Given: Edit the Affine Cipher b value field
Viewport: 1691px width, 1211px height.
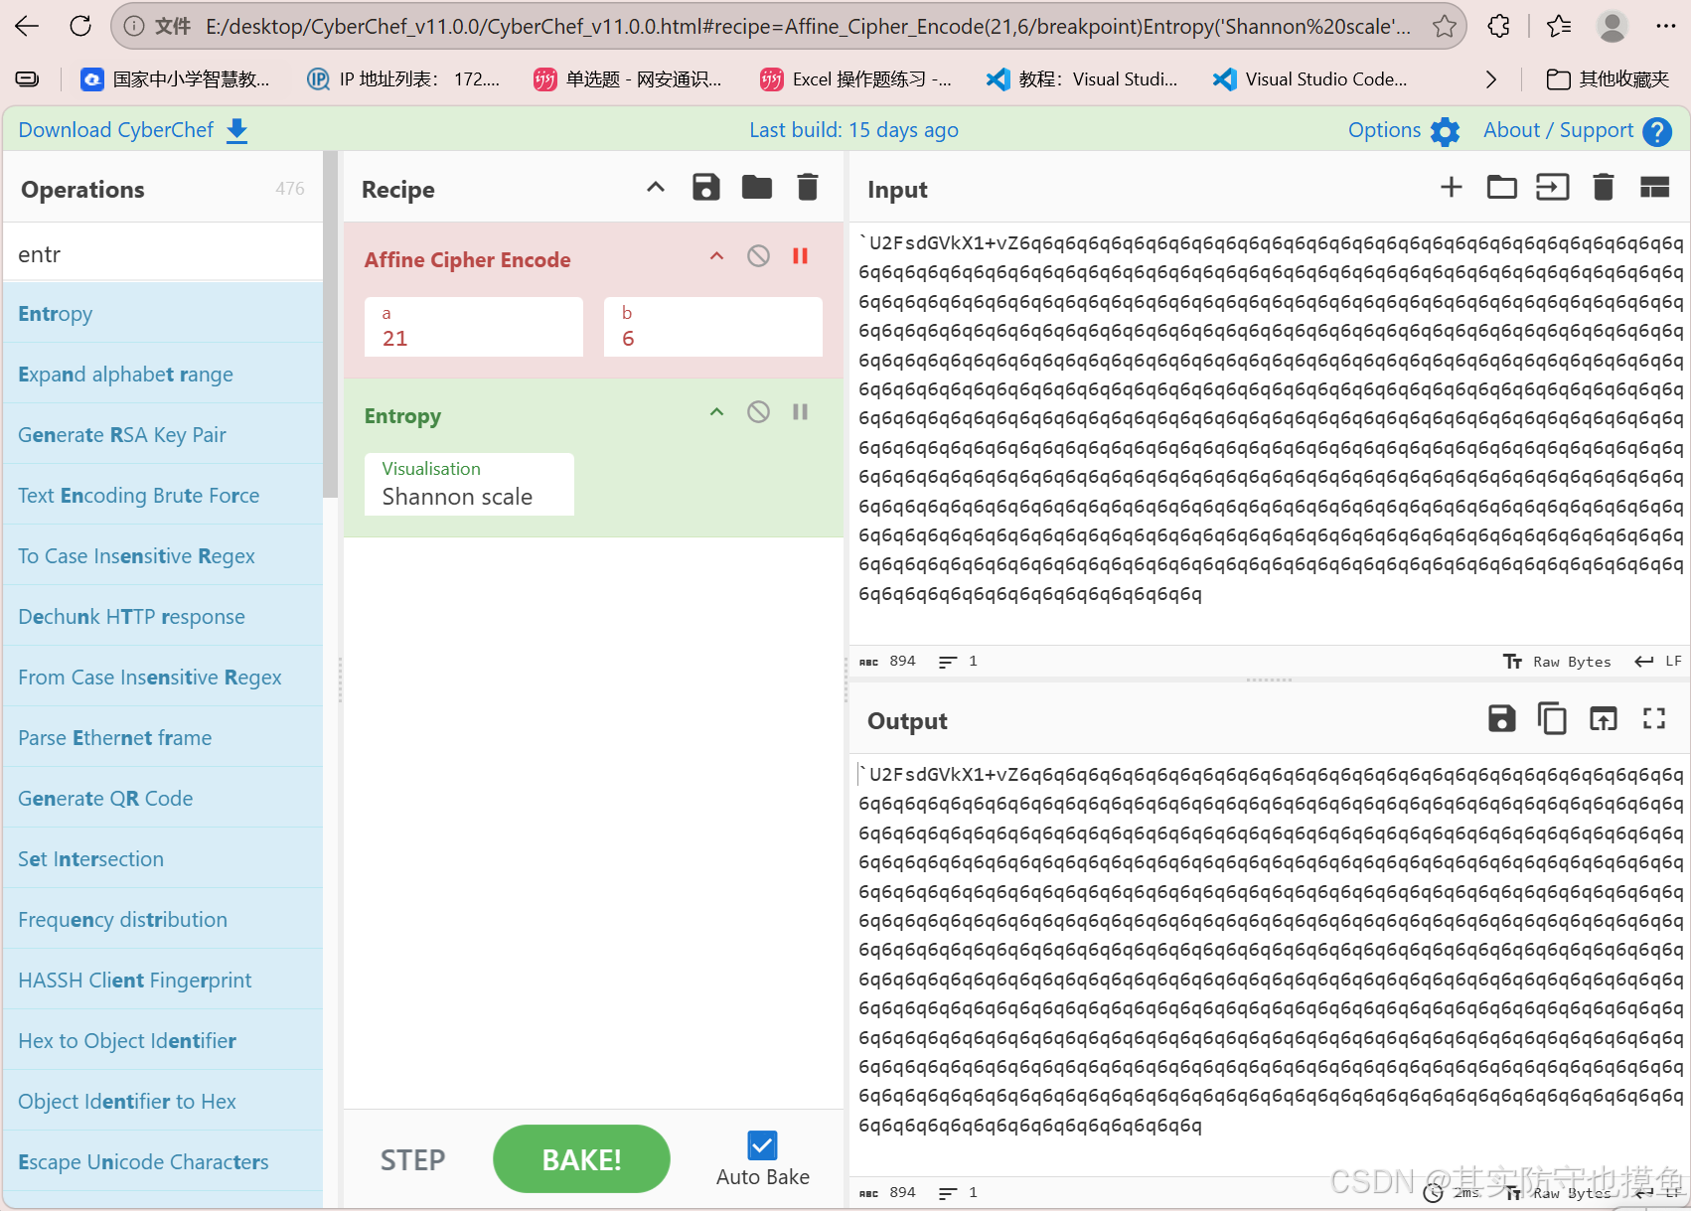Looking at the screenshot, I should pos(713,327).
